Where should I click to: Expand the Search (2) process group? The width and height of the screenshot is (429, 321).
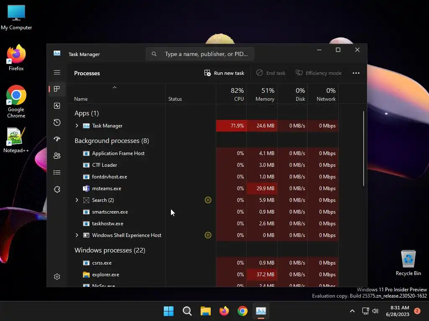(77, 200)
